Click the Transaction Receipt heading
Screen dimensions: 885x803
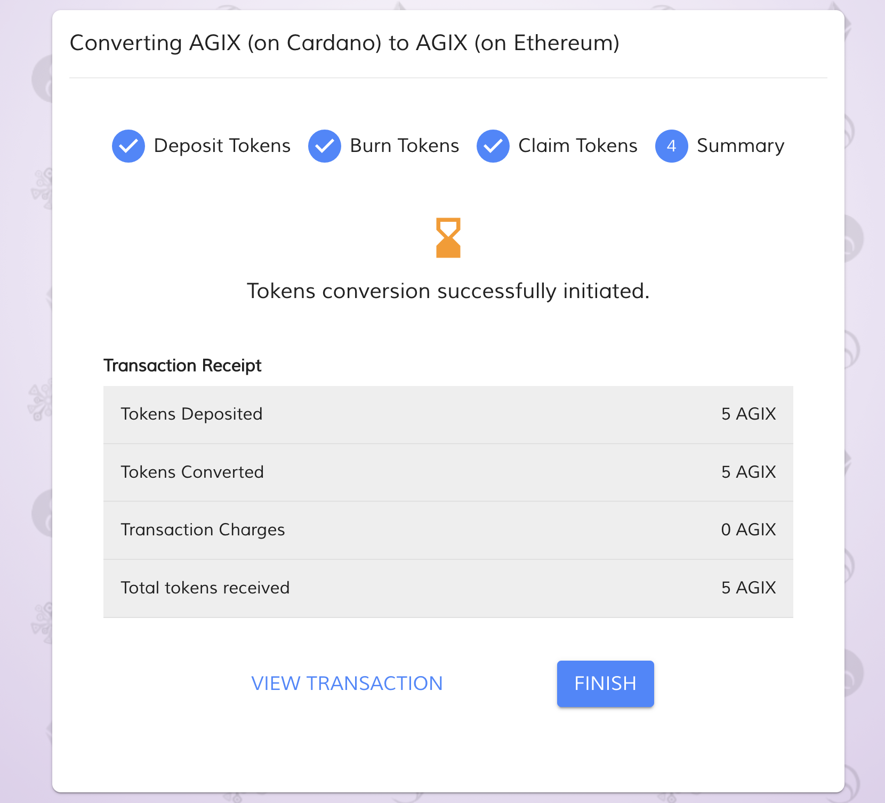[182, 366]
